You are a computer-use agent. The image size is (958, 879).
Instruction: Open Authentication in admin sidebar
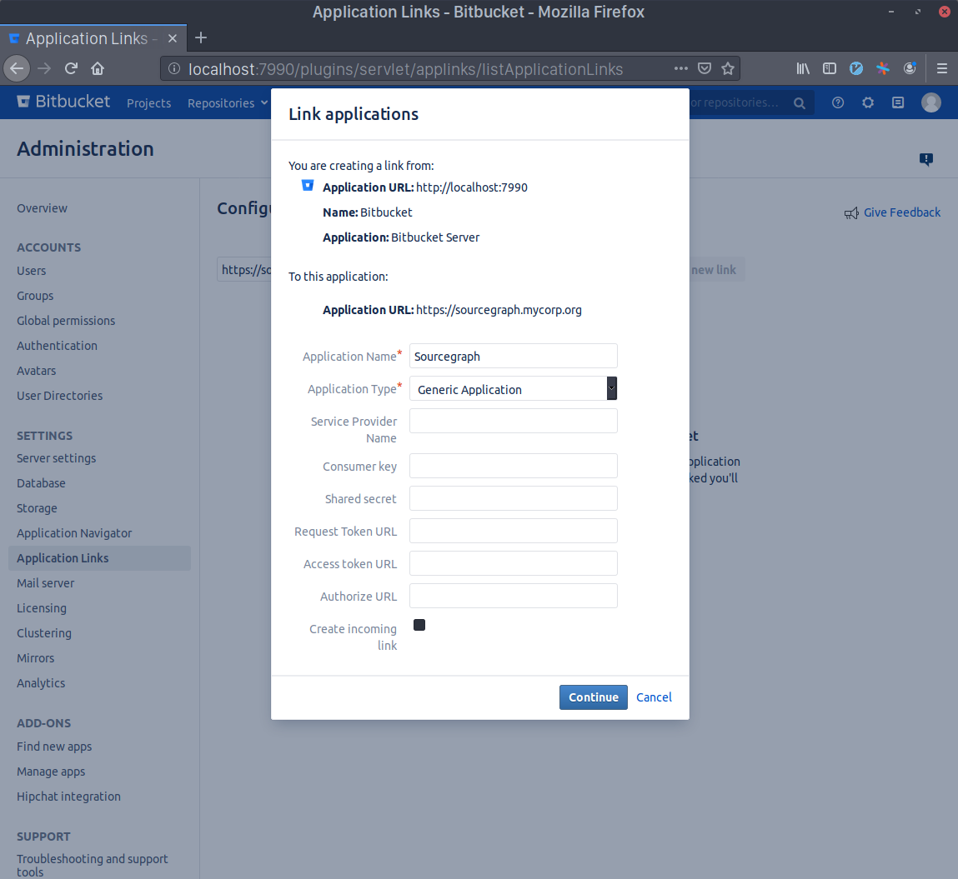pos(57,346)
